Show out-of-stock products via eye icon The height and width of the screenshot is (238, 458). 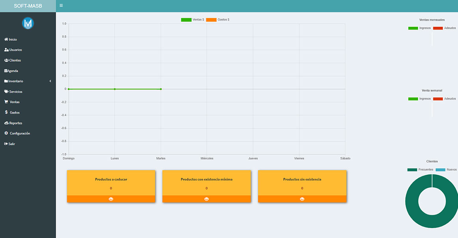302,199
